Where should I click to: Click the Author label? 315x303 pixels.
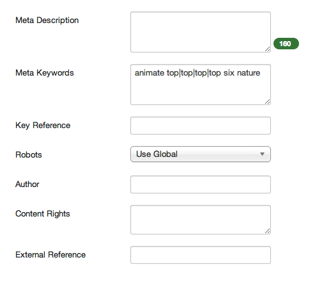27,184
